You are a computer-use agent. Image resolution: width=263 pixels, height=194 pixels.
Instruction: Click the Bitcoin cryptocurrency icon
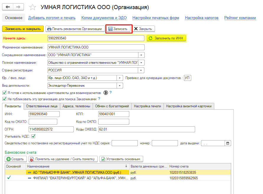[x=106, y=93]
